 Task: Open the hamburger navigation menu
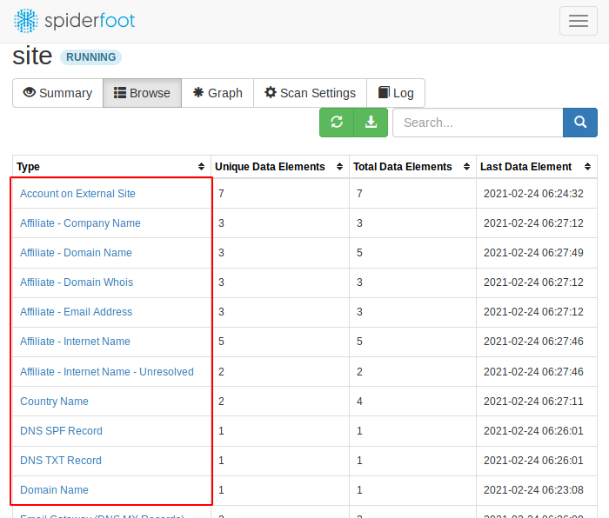tap(578, 21)
